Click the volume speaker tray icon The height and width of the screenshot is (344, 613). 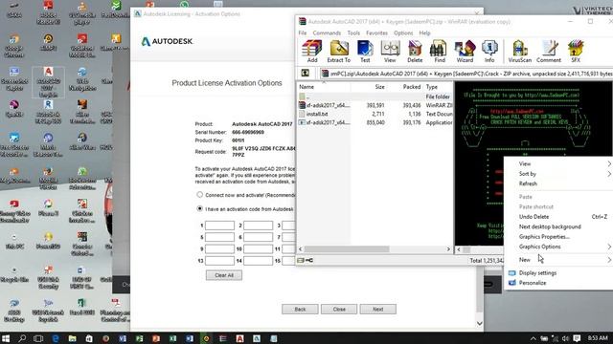[x=566, y=338]
